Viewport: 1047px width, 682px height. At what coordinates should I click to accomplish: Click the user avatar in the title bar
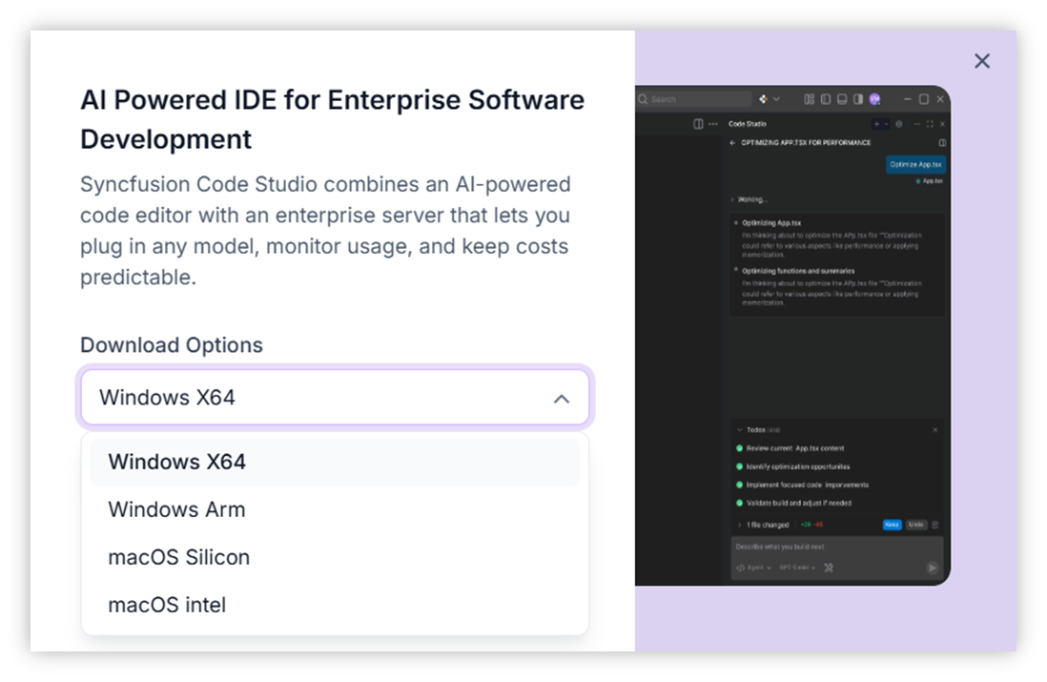[x=875, y=98]
